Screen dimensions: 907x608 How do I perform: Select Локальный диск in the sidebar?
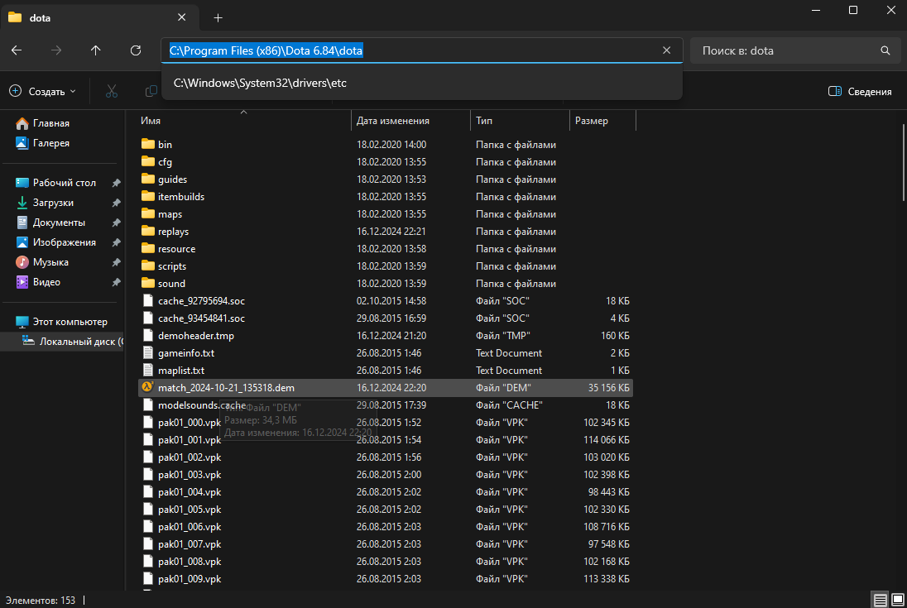[72, 342]
